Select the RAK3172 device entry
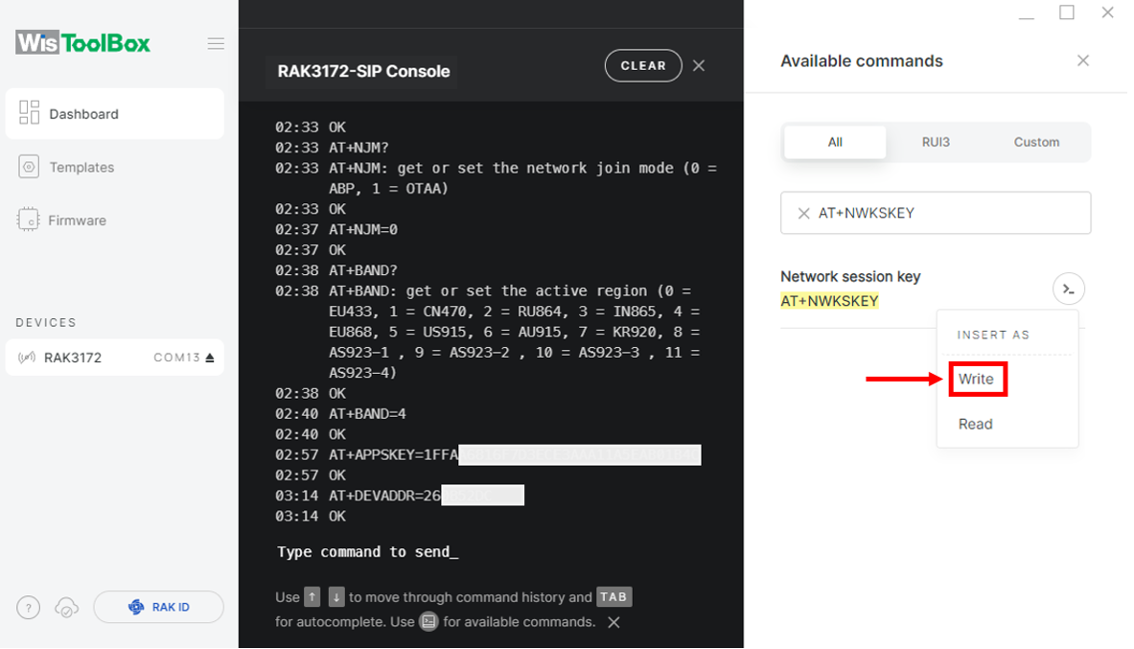 114,358
